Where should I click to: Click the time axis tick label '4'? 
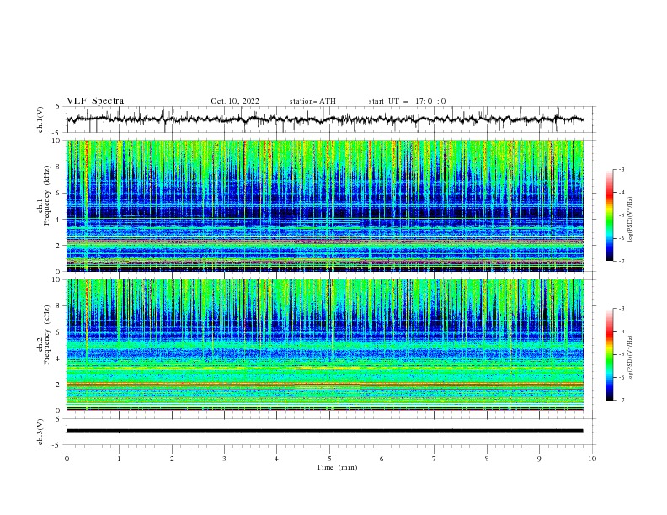(276, 459)
